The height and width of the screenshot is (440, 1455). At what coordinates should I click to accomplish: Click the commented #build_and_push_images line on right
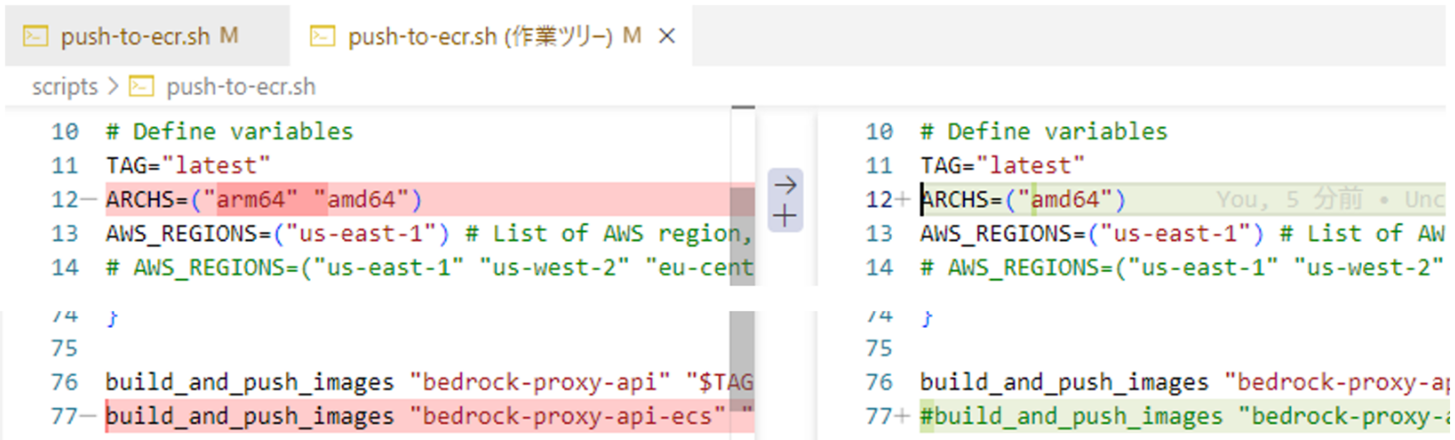[1073, 416]
